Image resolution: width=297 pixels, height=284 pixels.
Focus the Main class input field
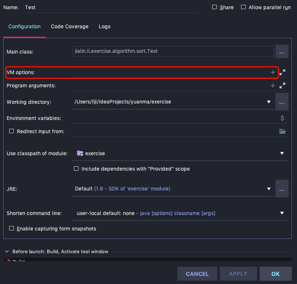[x=173, y=51]
